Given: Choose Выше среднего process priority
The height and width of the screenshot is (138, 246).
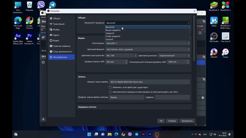Looking at the screenshot, I should tap(148, 30).
